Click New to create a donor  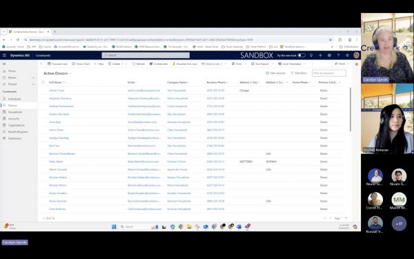(x=99, y=64)
